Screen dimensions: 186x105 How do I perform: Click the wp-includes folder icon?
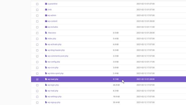coord(46,27)
